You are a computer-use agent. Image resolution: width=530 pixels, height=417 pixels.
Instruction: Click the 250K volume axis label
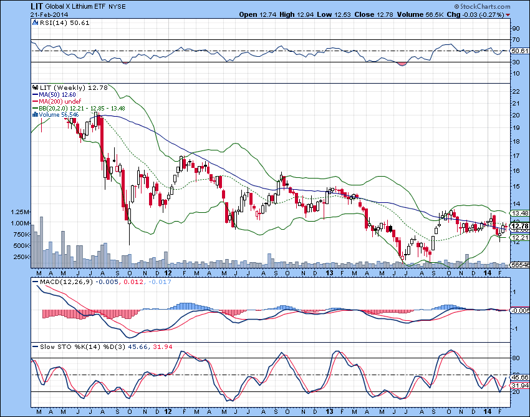pyautogui.click(x=21, y=257)
